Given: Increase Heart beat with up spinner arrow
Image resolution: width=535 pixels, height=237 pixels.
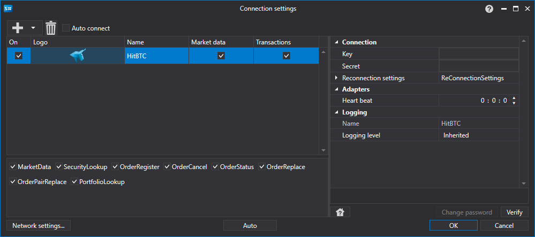Looking at the screenshot, I should [514, 98].
